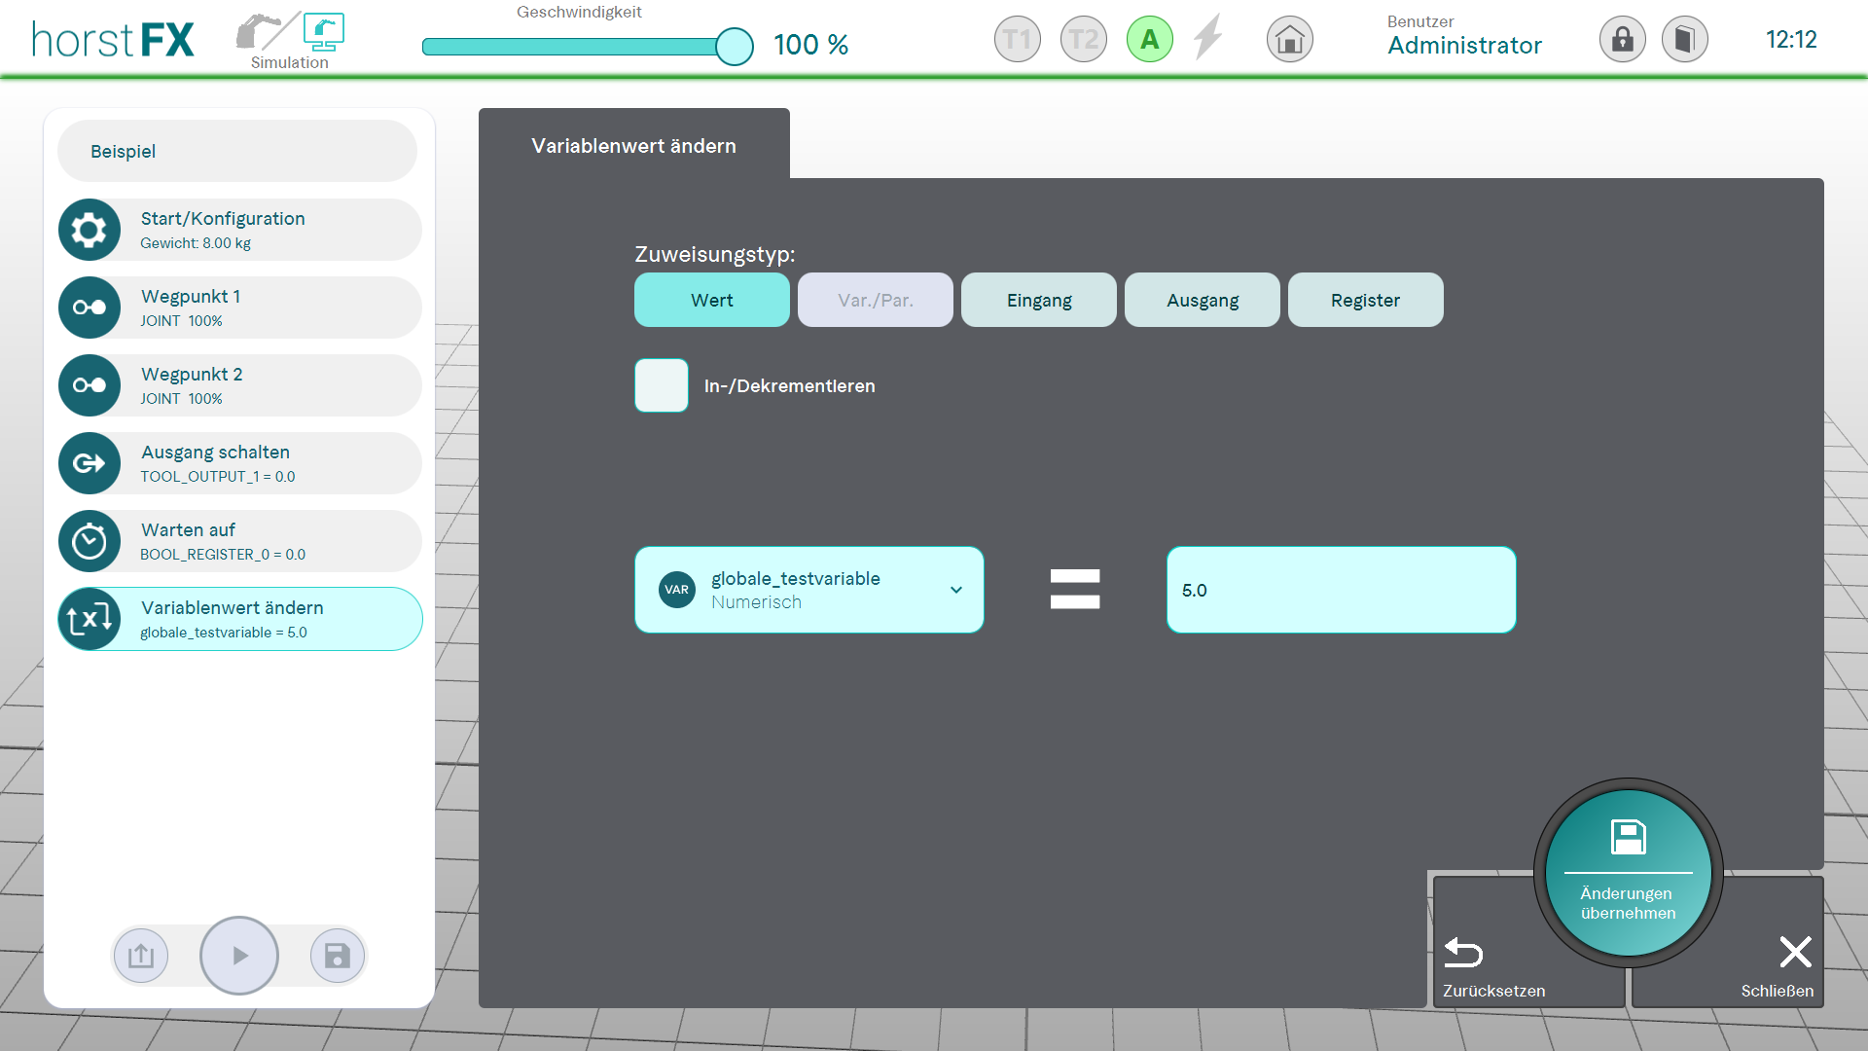Click Änderungen übernehmen button
Image resolution: width=1868 pixels, height=1051 pixels.
pyautogui.click(x=1628, y=872)
